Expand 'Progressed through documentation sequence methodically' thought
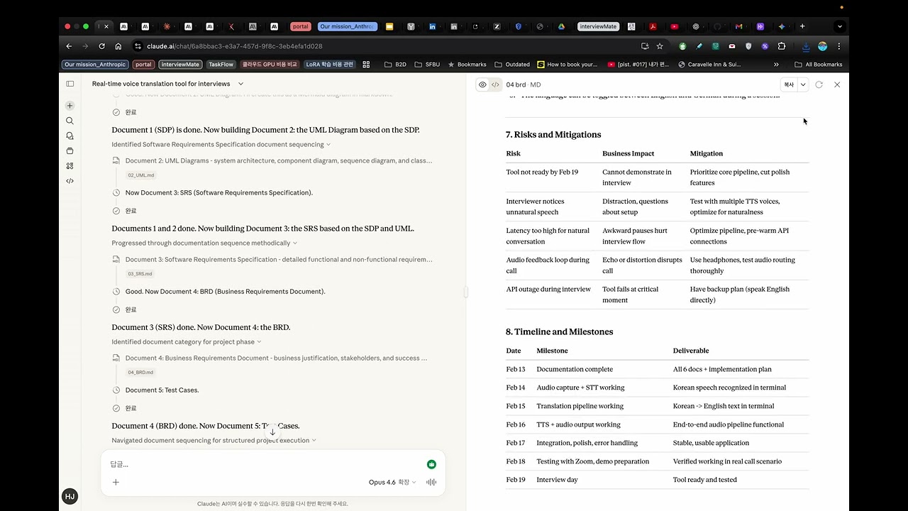Screen dimensions: 908x511 [x=204, y=243]
